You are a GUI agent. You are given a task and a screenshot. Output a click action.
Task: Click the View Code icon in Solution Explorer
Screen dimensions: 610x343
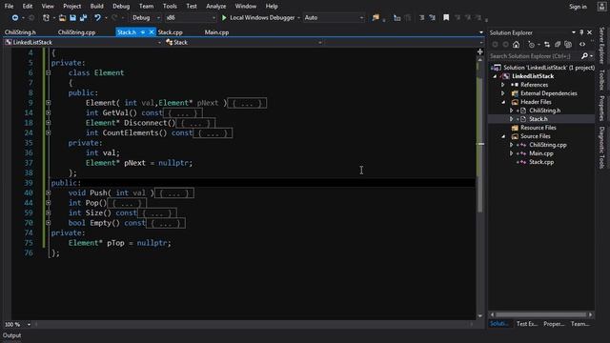click(582, 45)
